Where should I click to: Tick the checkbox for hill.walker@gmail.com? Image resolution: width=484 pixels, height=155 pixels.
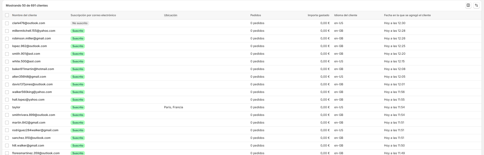tap(7, 146)
